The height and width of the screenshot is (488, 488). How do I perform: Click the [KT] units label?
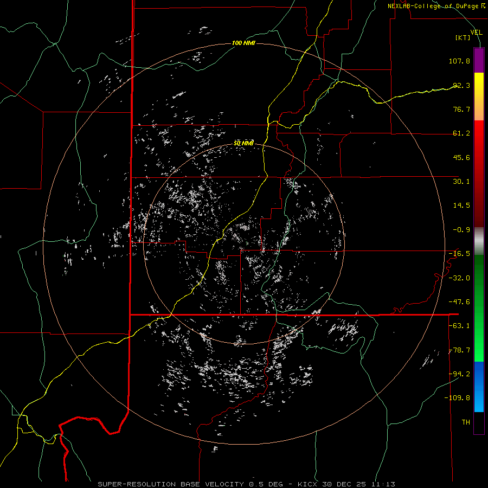(463, 37)
